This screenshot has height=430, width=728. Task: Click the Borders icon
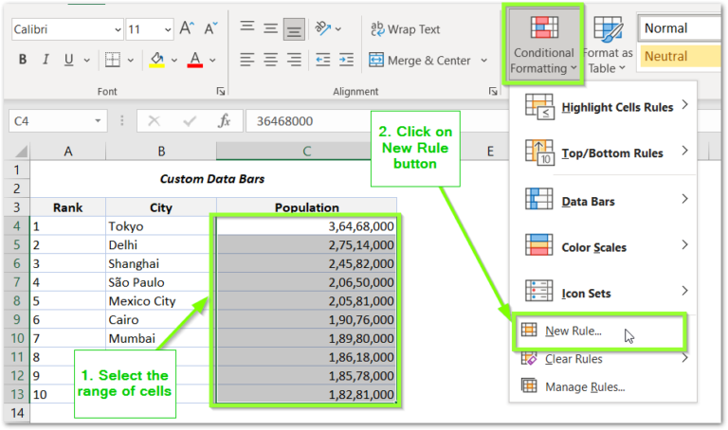113,60
